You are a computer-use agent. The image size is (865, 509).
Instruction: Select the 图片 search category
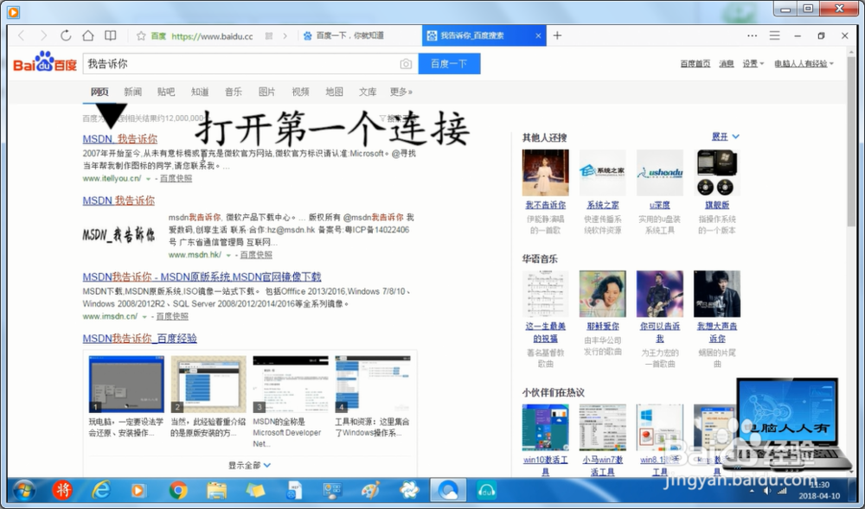tap(267, 92)
